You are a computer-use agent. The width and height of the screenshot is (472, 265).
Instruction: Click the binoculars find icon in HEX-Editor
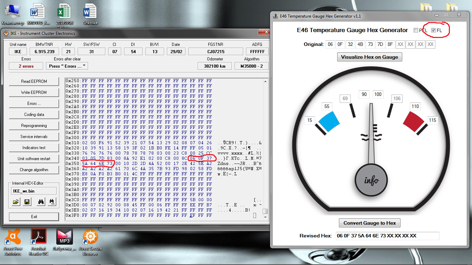point(41,202)
